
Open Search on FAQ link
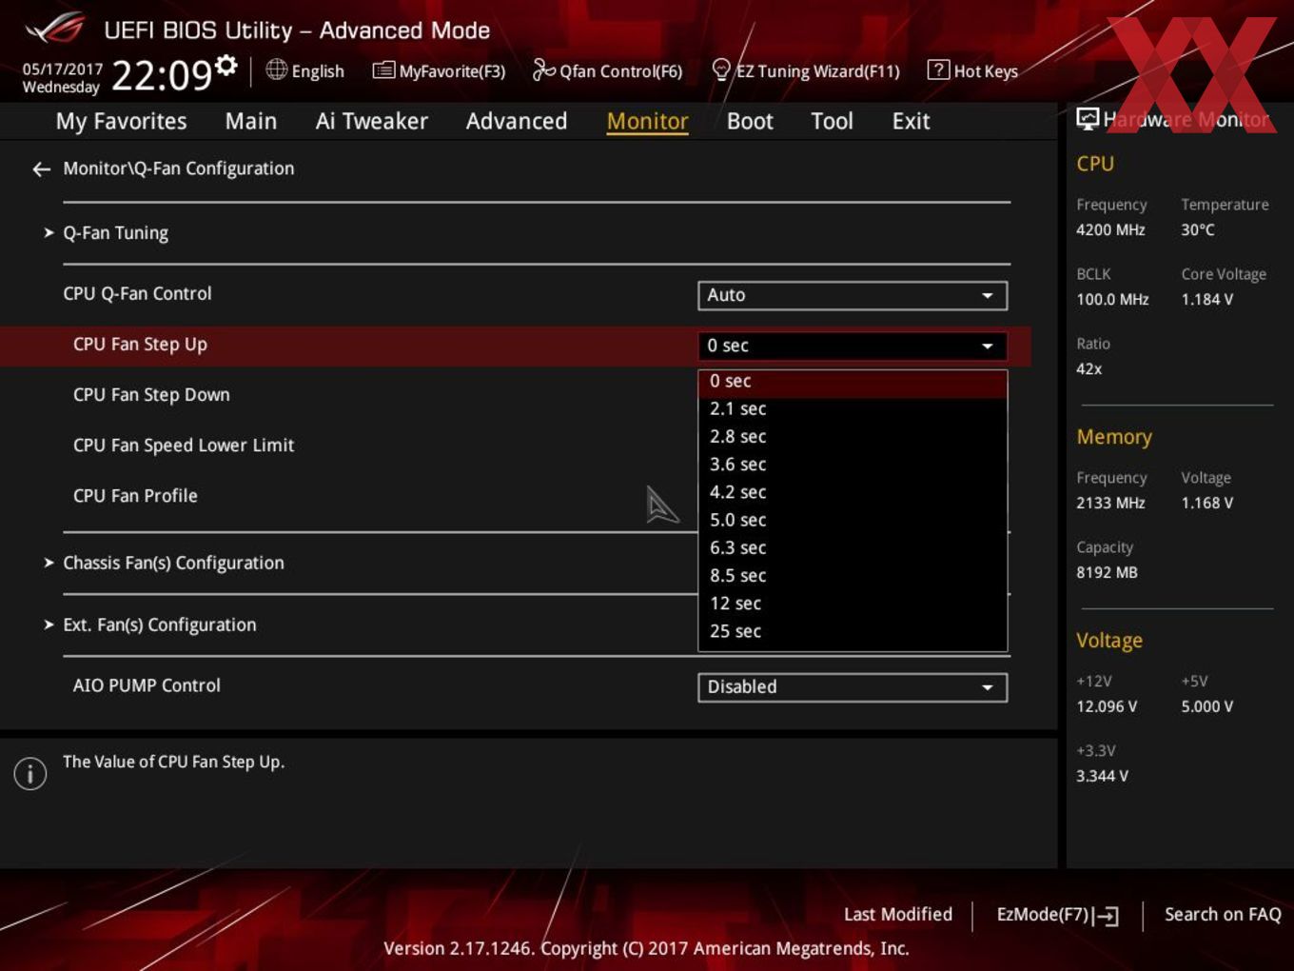click(x=1223, y=915)
